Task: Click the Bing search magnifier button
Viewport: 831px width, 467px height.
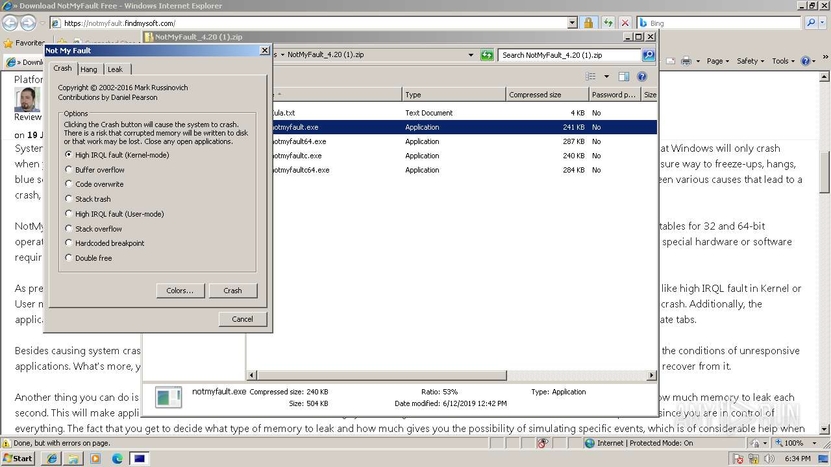Action: tap(811, 23)
